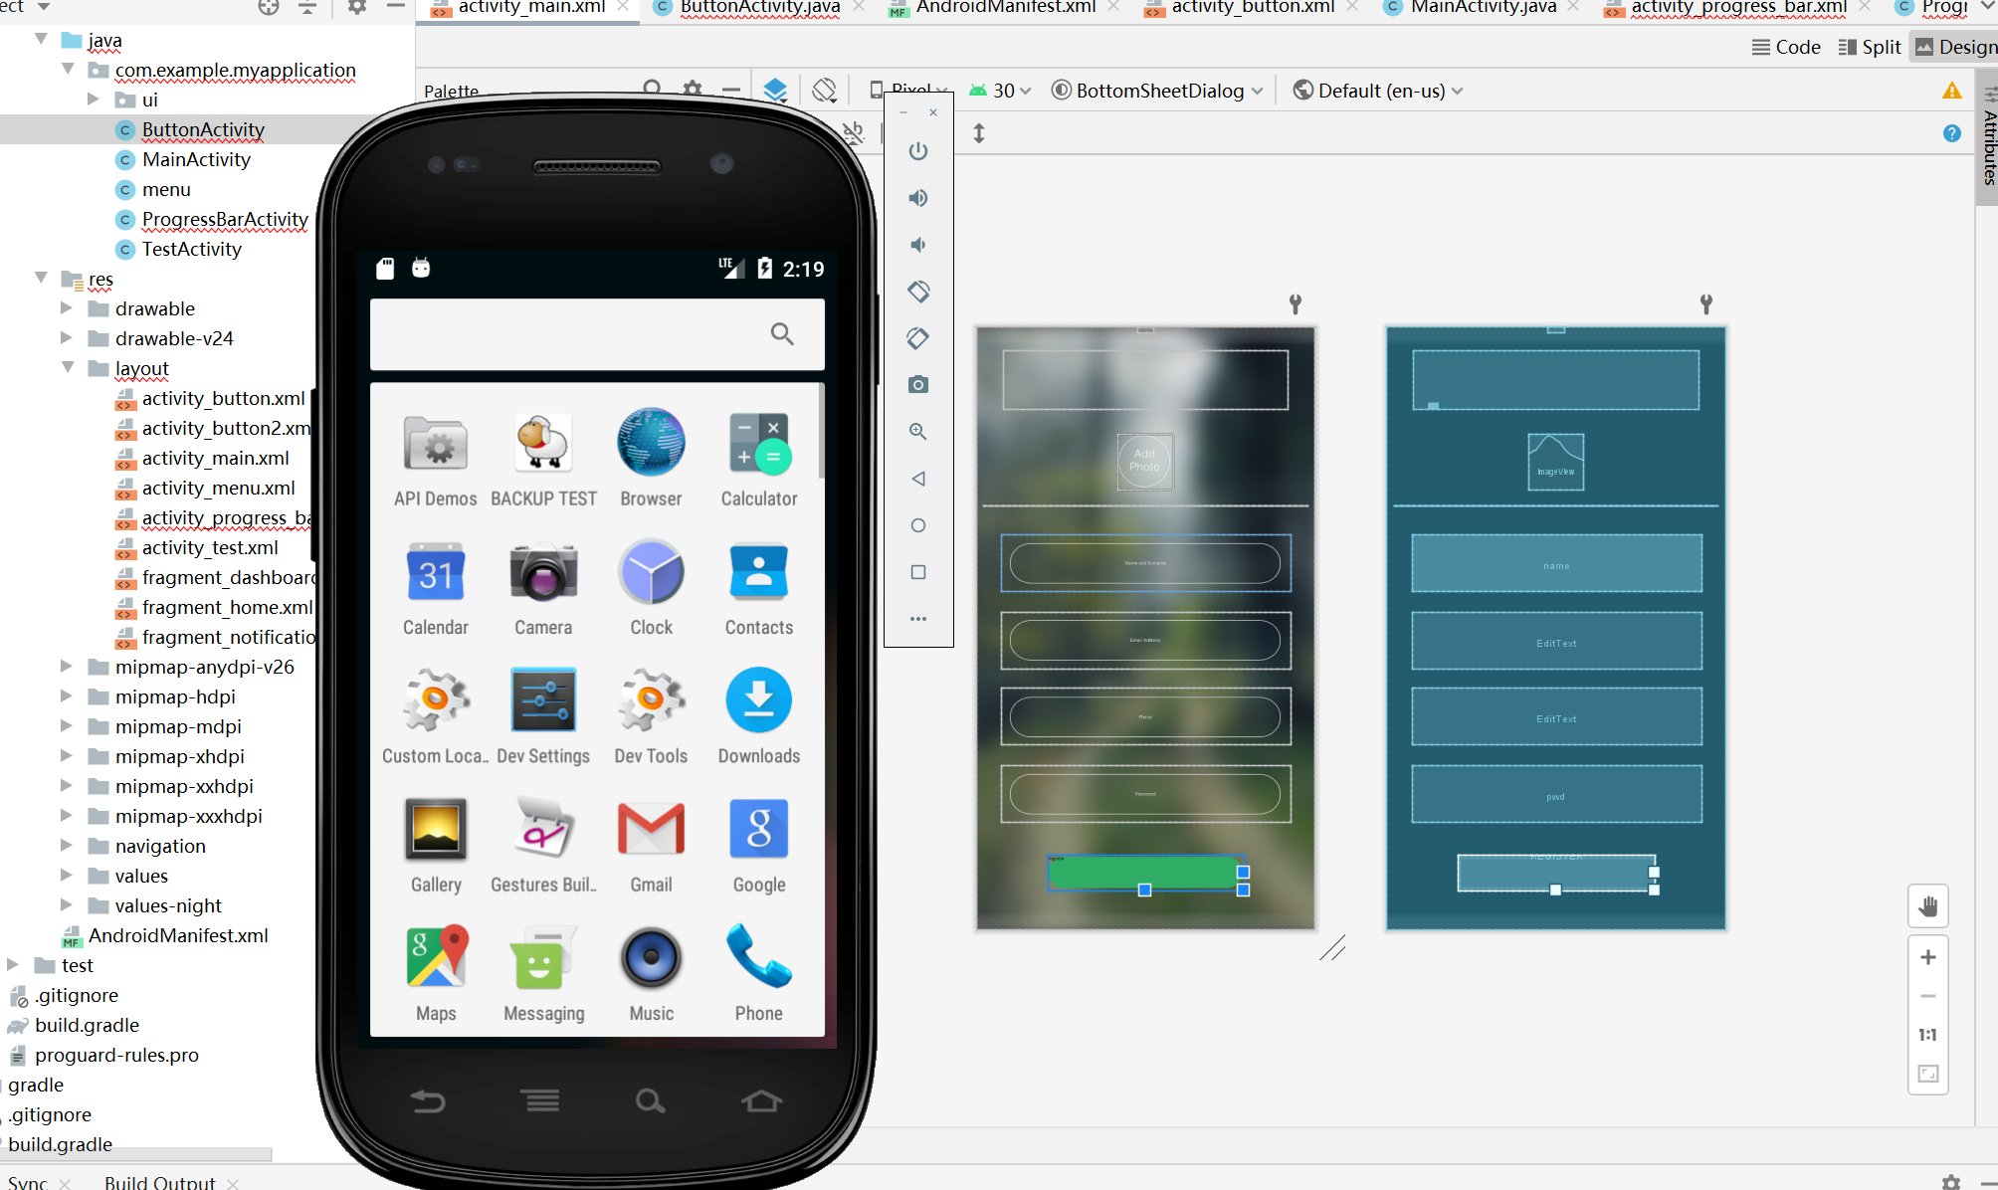Expand the values-night folder

[x=67, y=904]
